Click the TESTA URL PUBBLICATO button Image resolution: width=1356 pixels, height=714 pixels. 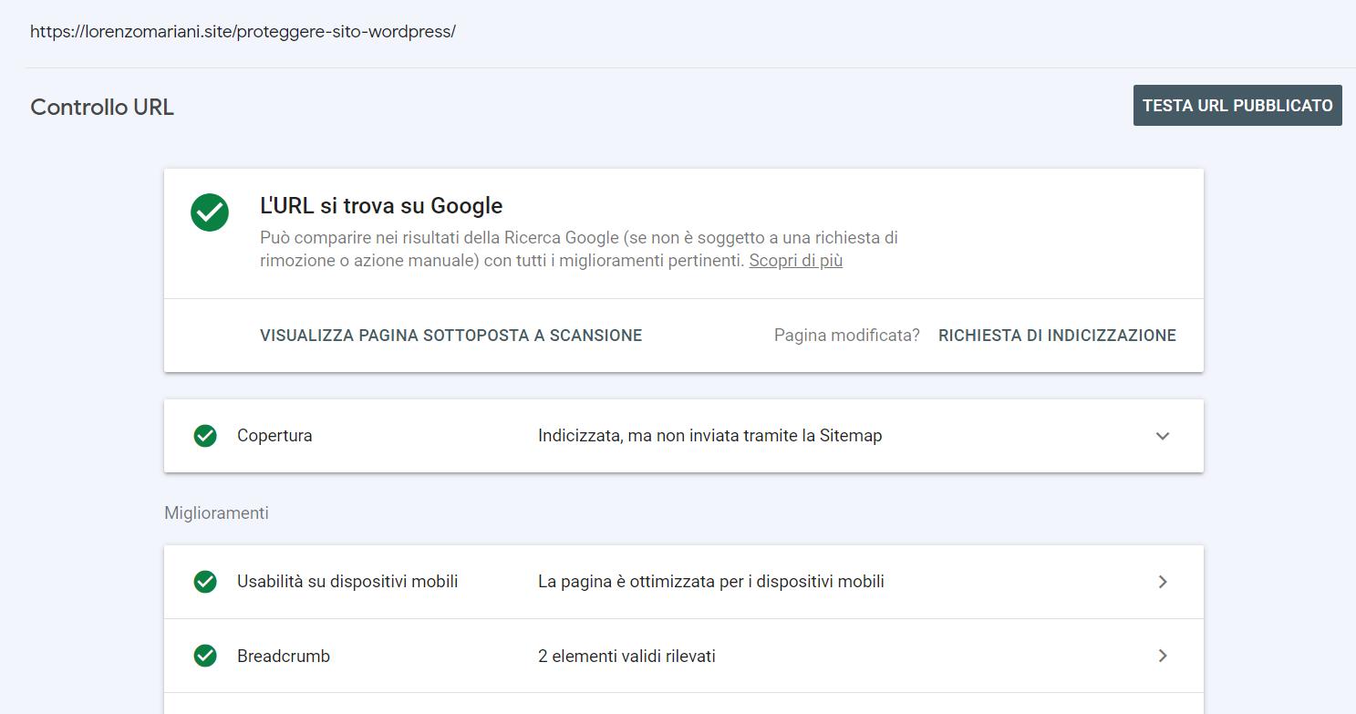click(x=1237, y=105)
